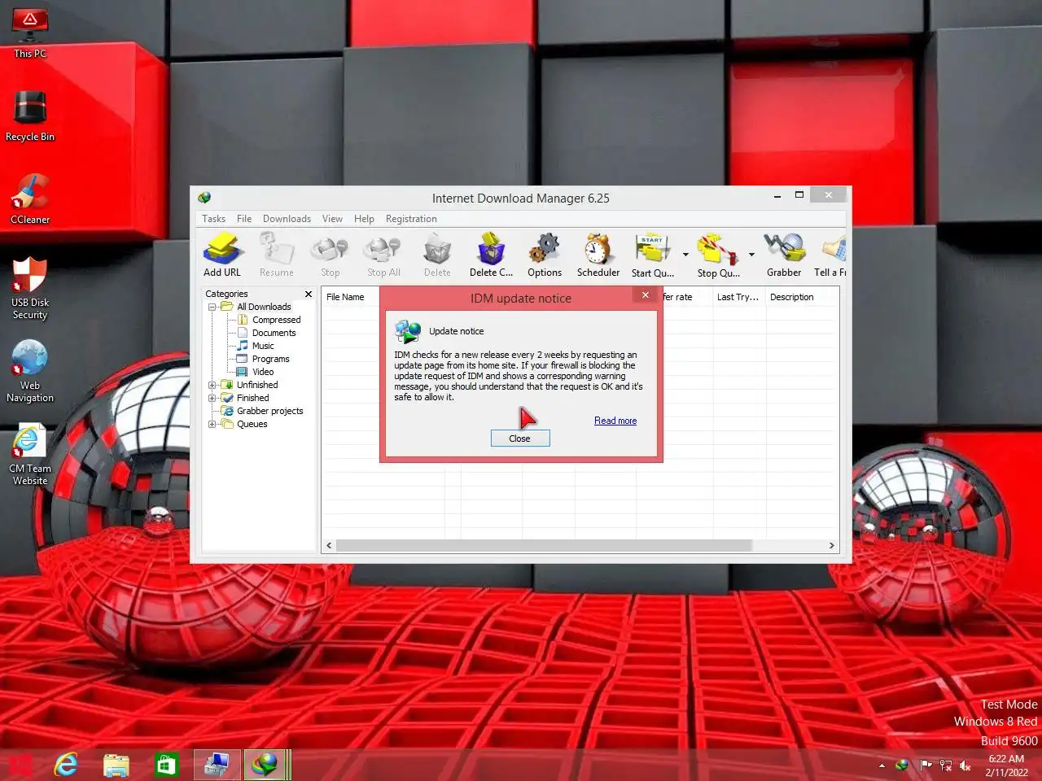The height and width of the screenshot is (781, 1042).
Task: Click the taskbar clock showing 6:22 AM
Action: coord(1006,766)
